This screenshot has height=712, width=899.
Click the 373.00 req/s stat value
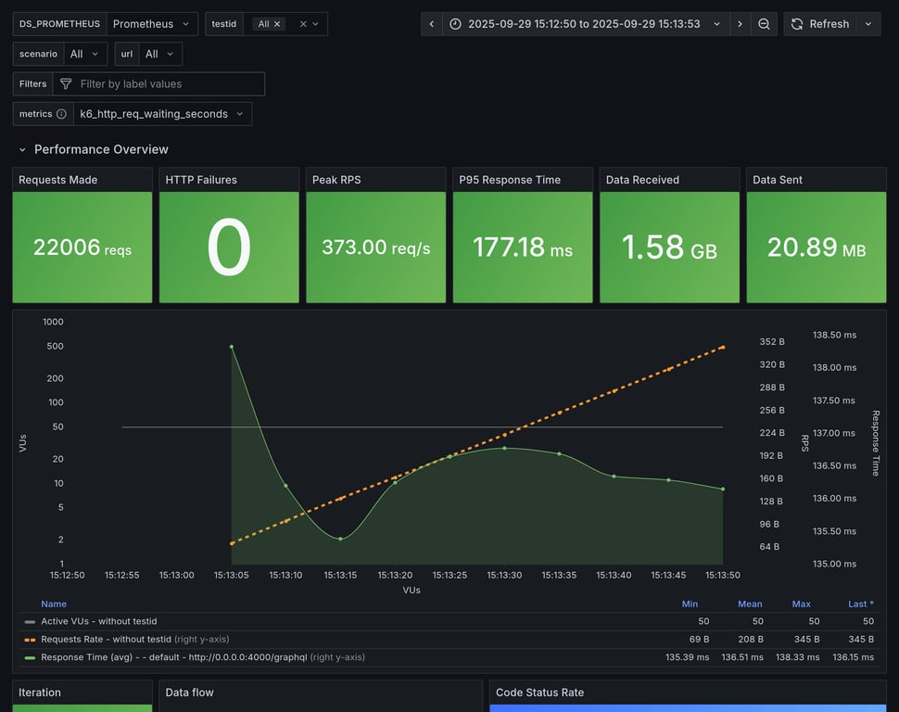click(x=376, y=248)
